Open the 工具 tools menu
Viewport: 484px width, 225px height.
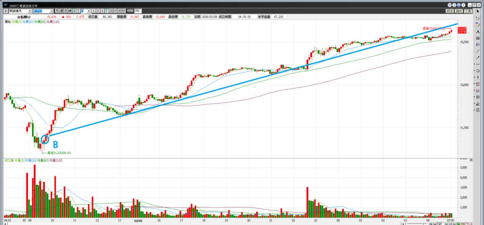click(x=468, y=10)
